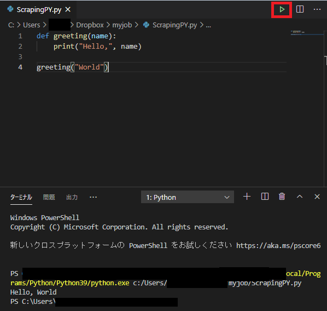327x311 pixels.
Task: Maximize the panel with the up chevron
Action: (x=300, y=197)
